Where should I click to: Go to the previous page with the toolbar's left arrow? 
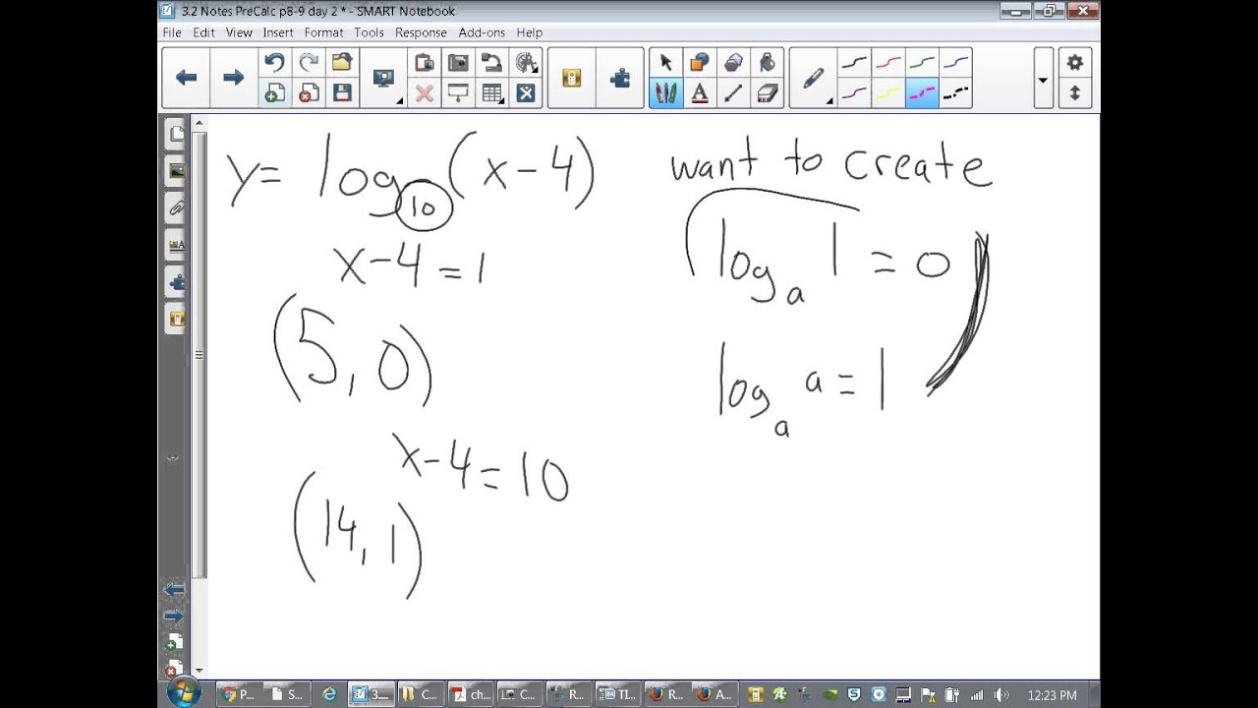point(186,78)
